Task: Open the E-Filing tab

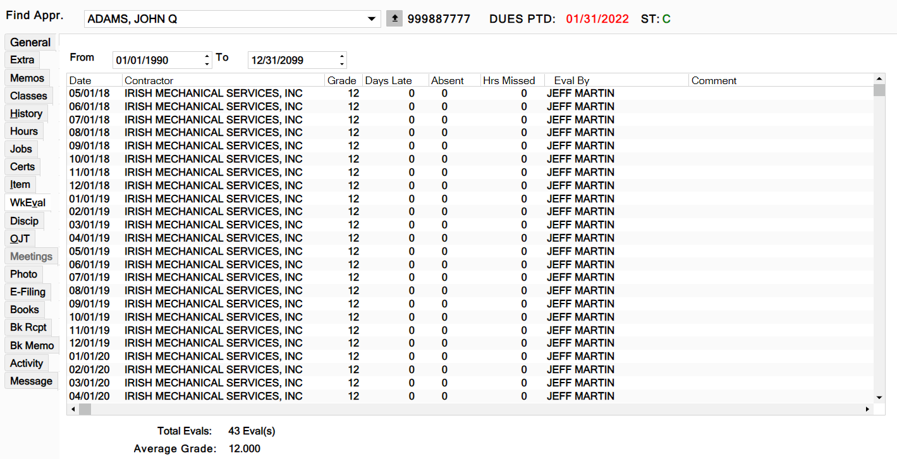Action: [x=28, y=292]
